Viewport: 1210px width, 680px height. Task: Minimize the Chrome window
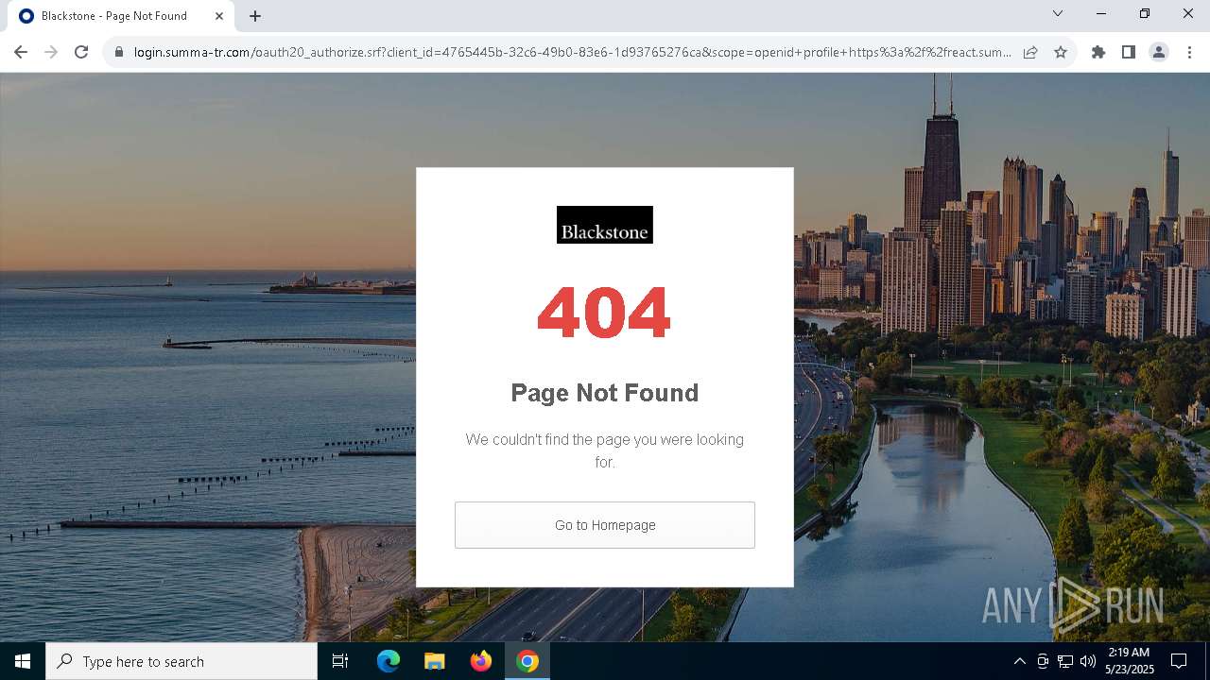(x=1101, y=14)
